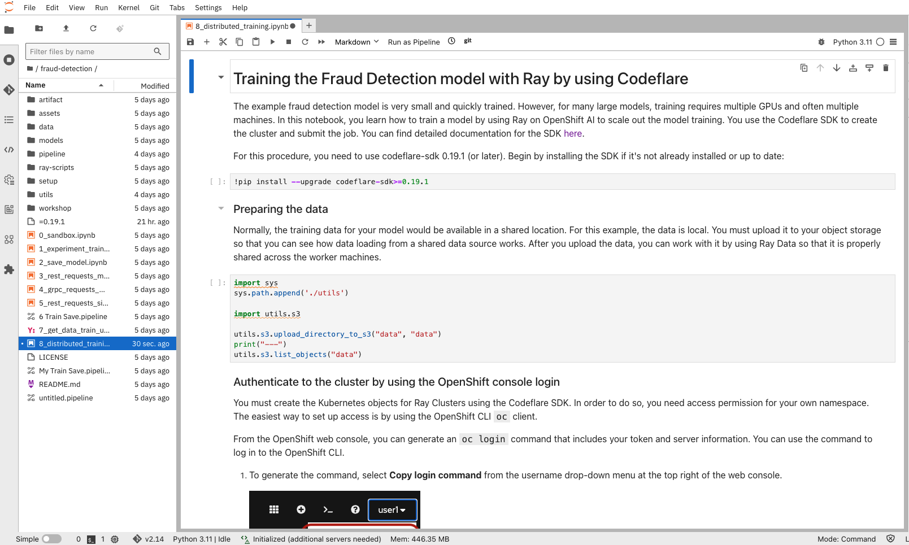909x545 pixels.
Task: Upload files using the upload icon
Action: [66, 28]
